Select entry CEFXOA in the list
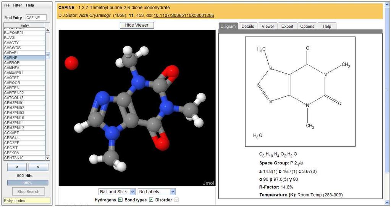This screenshot has width=391, height=207. [24, 153]
